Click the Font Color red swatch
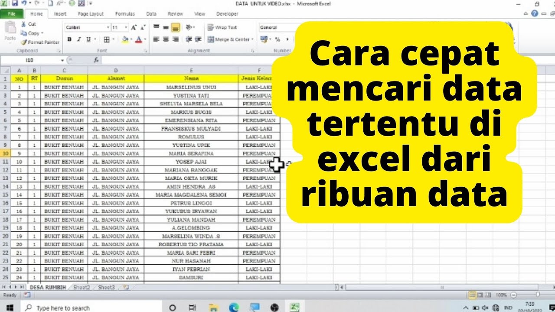This screenshot has height=312, width=555. point(139,42)
